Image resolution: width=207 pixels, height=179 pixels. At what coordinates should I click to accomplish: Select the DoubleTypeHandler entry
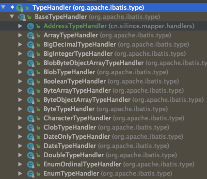tap(103, 155)
